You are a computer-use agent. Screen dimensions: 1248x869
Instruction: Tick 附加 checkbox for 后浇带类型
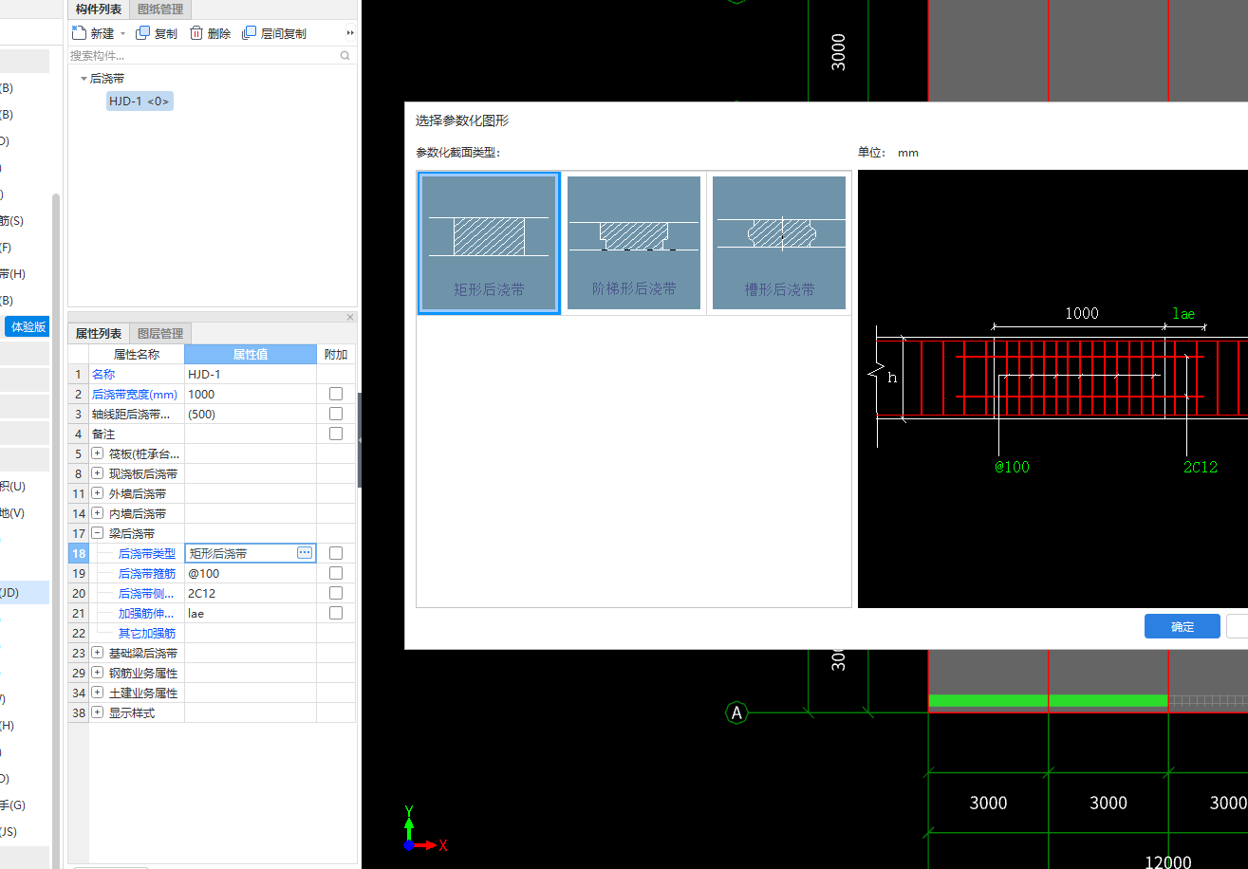click(x=336, y=553)
